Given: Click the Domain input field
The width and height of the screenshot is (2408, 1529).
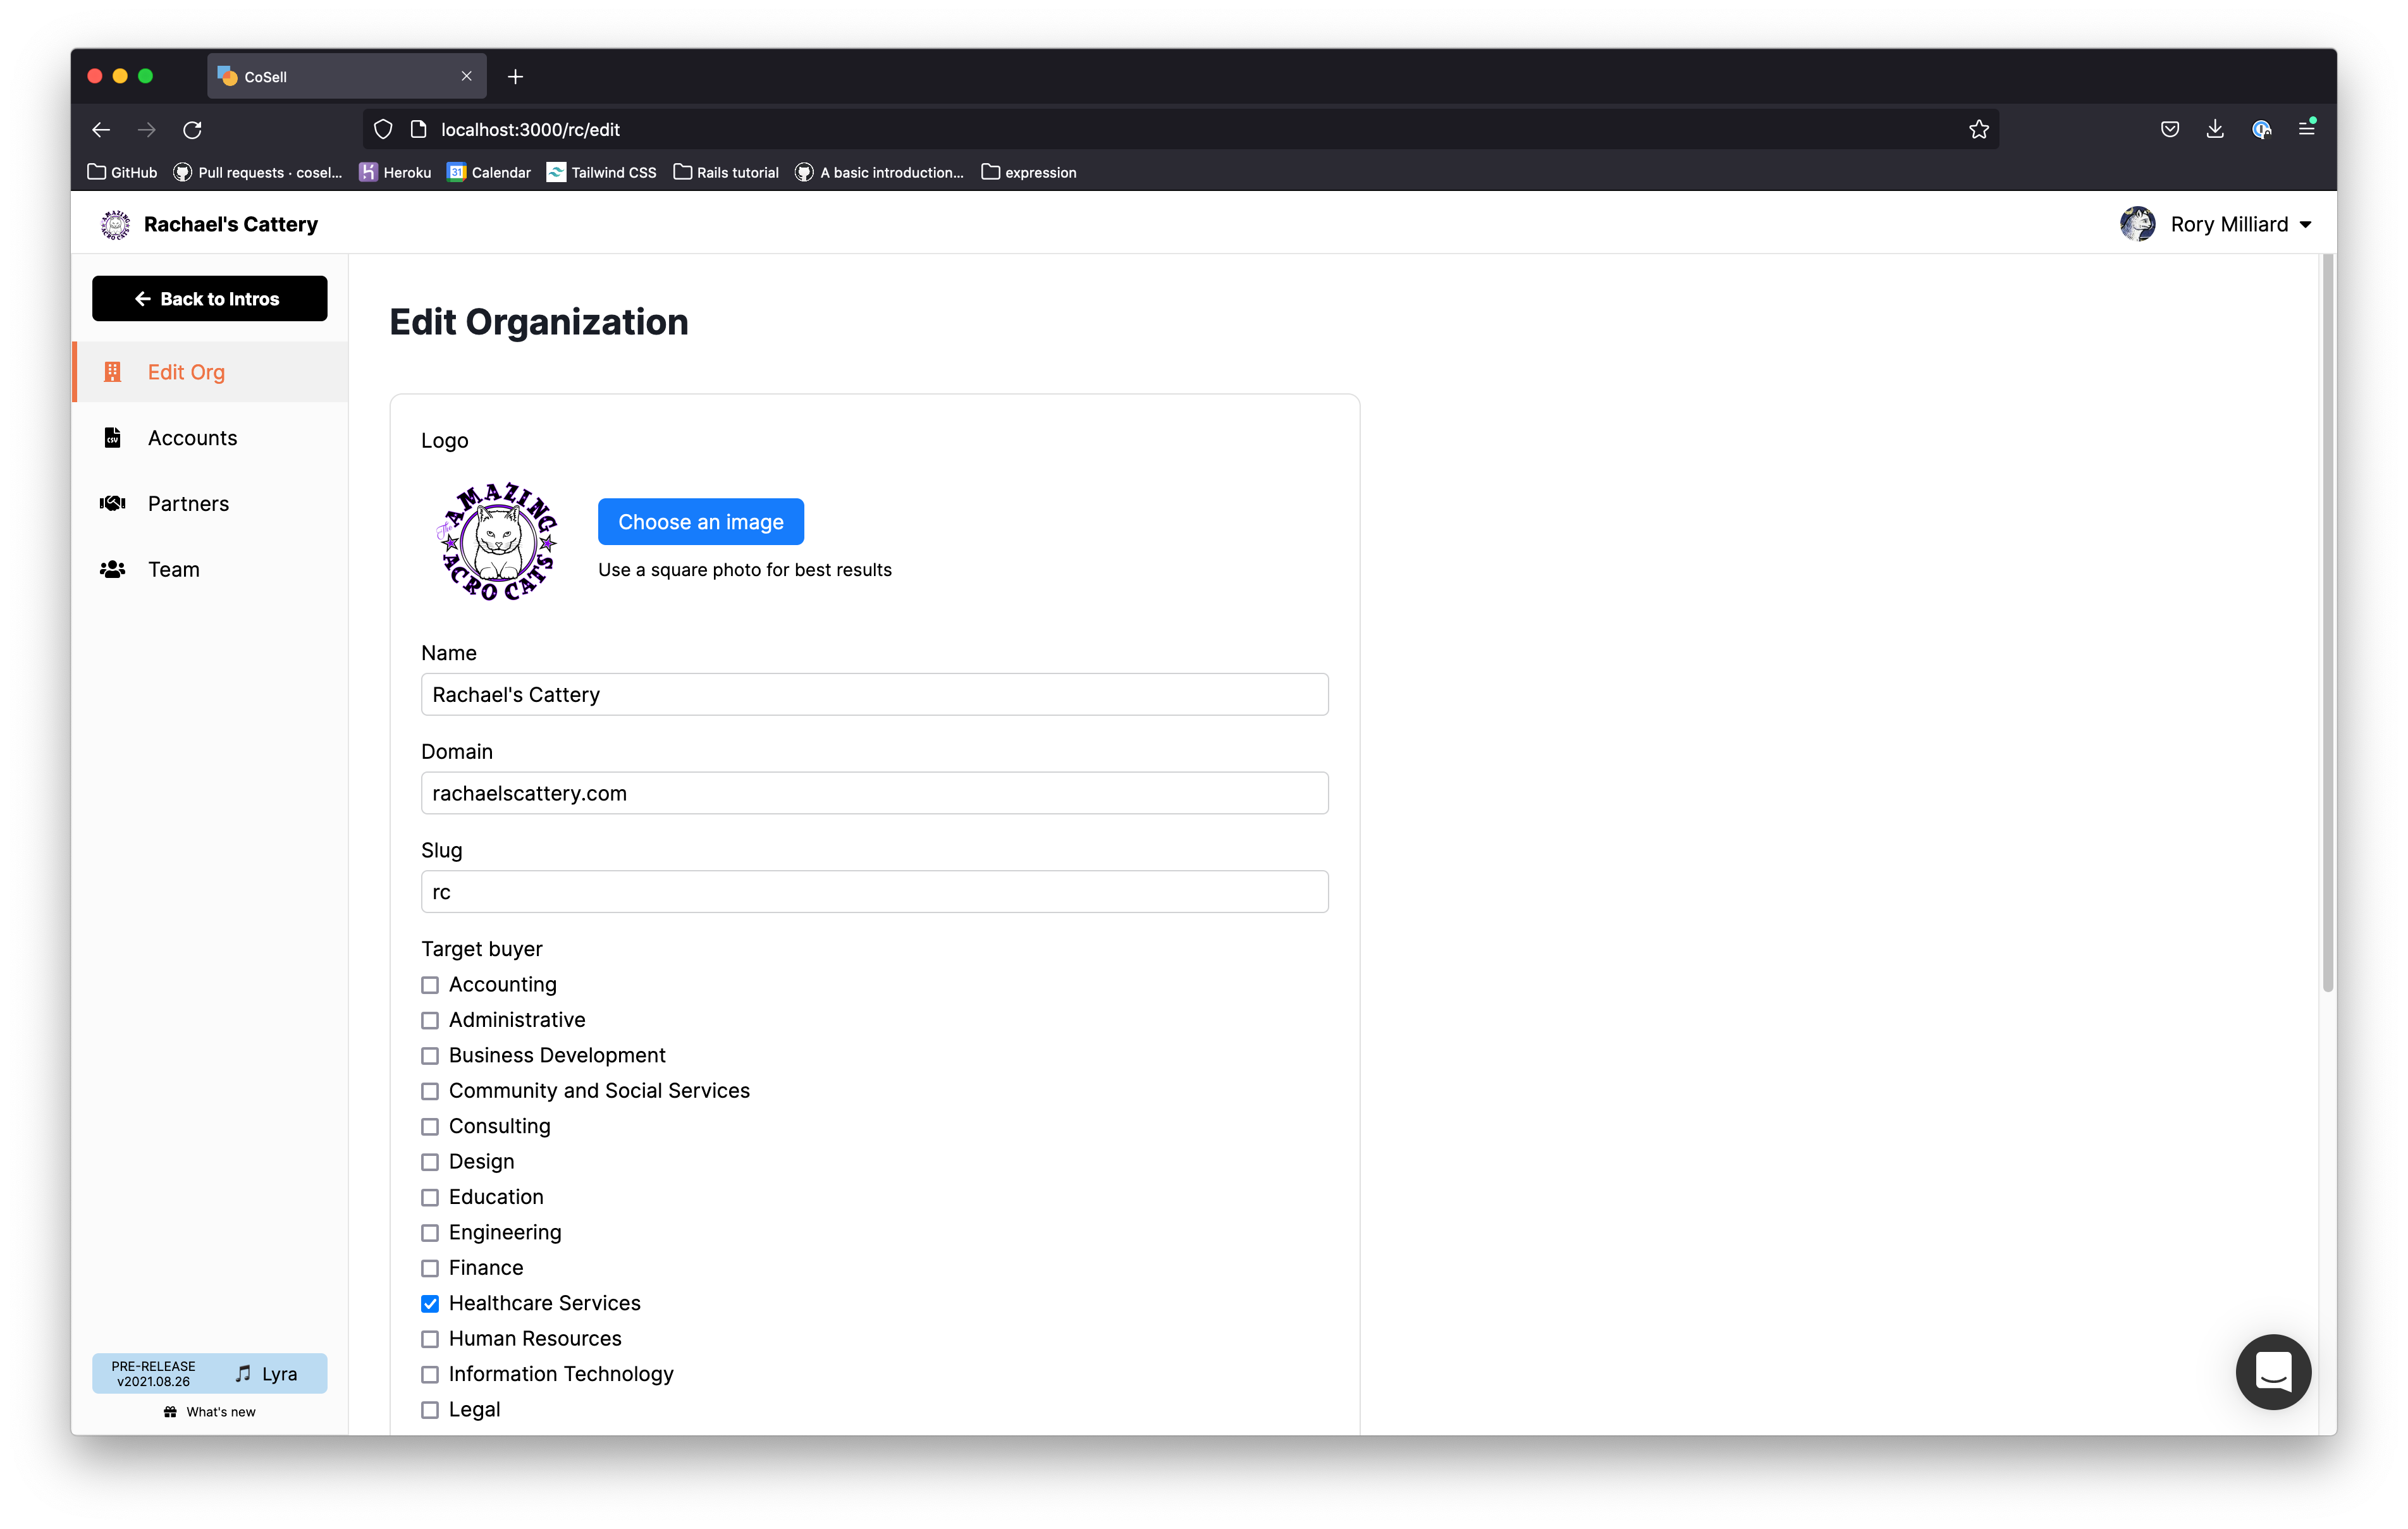Looking at the screenshot, I should (x=875, y=794).
